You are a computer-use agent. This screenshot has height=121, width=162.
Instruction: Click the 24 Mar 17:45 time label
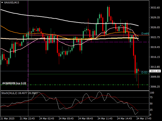click(x=144, y=118)
